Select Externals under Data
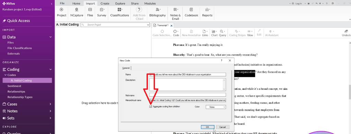 (14, 54)
